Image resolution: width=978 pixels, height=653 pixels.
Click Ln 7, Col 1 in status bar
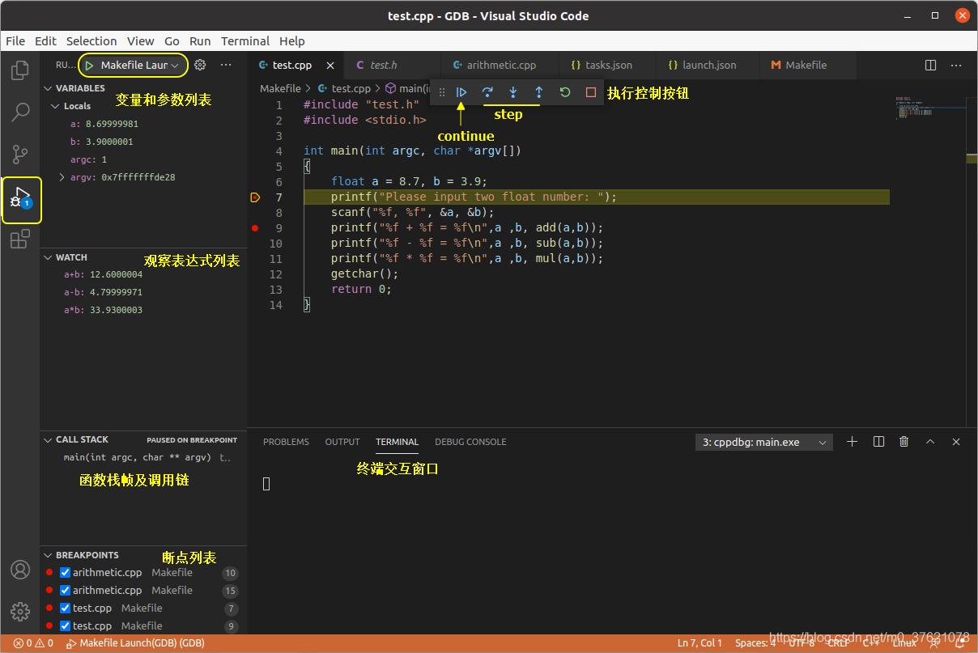[x=699, y=643]
